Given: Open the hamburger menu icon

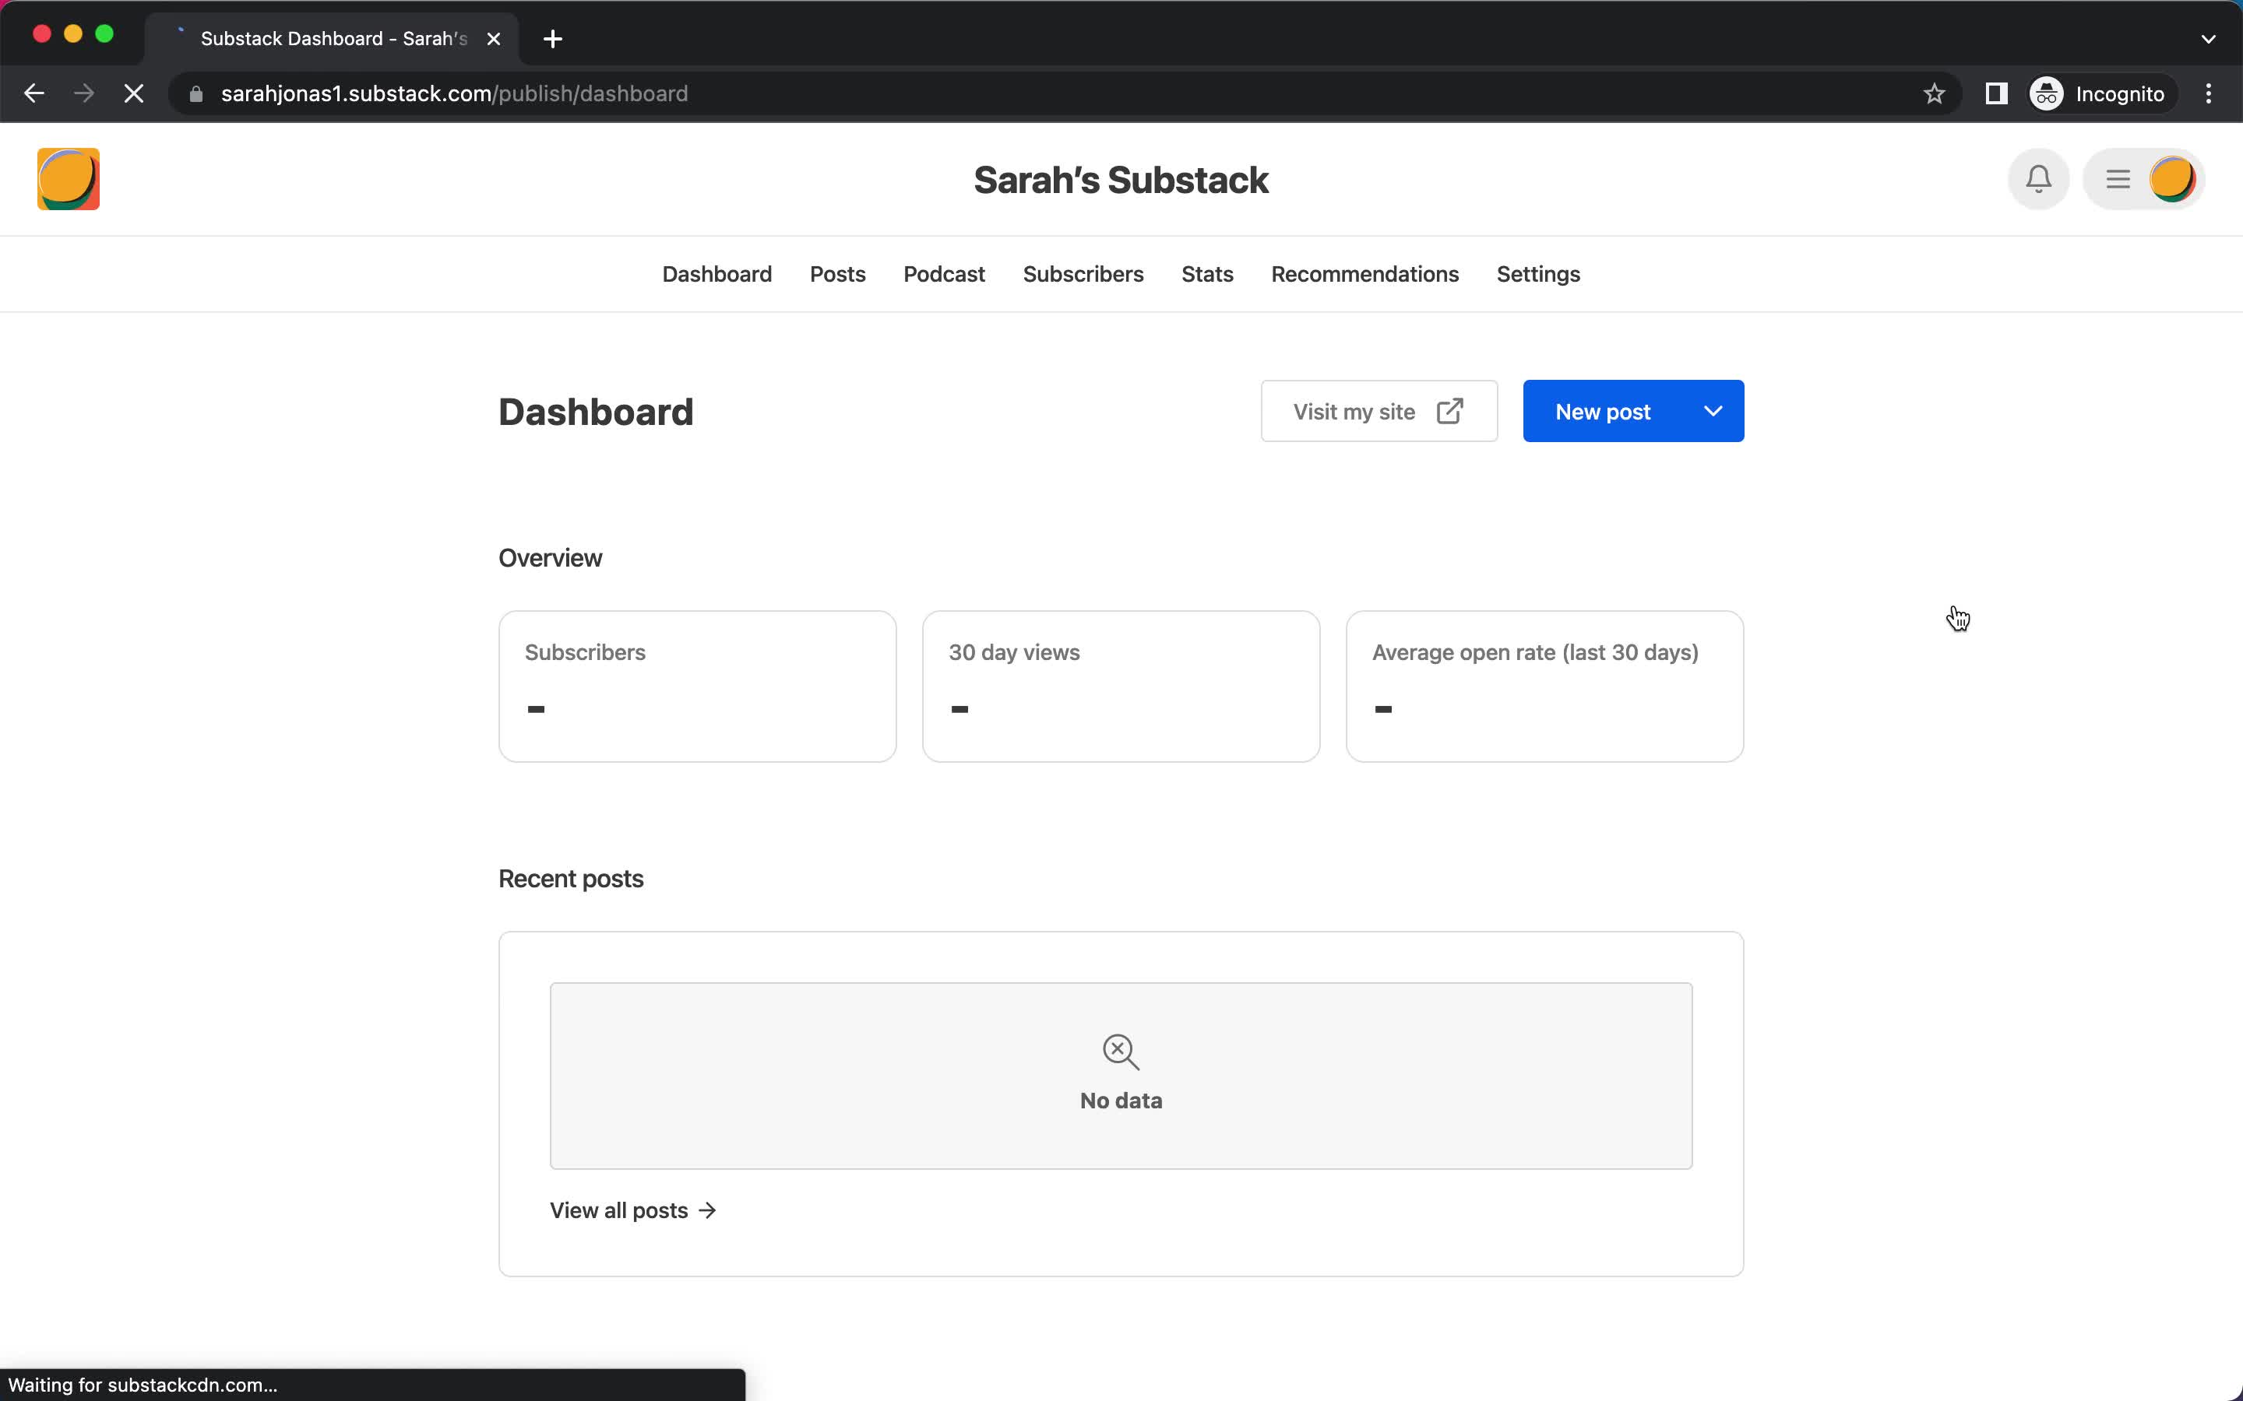Looking at the screenshot, I should tap(2118, 179).
